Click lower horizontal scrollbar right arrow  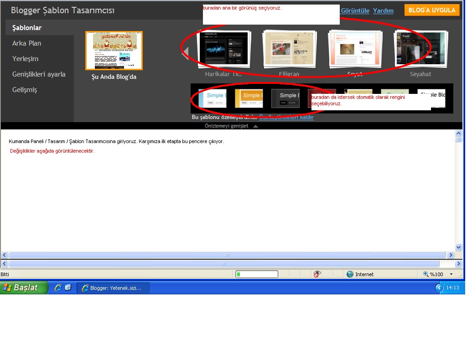[x=459, y=264]
